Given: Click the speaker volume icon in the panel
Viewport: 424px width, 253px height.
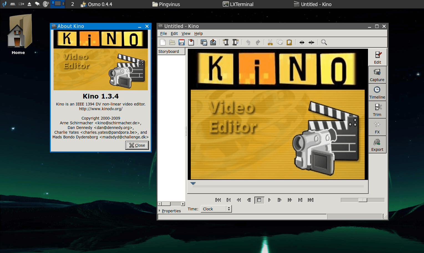Looking at the screenshot, I should (46, 4).
